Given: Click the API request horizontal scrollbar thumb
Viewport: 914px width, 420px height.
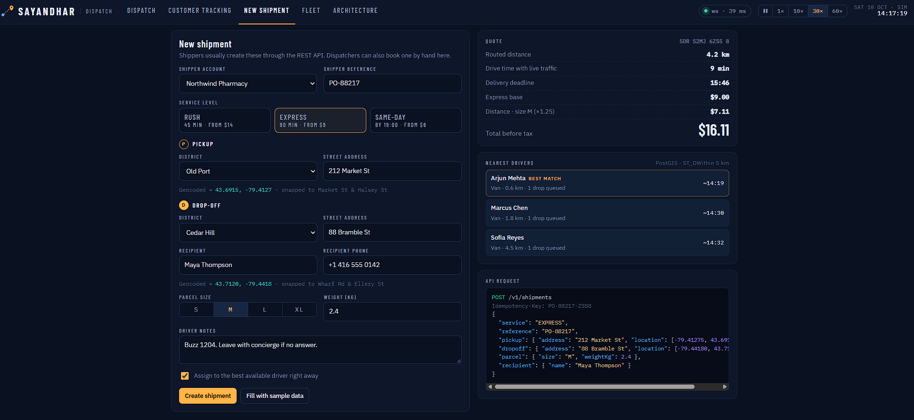Looking at the screenshot, I should click(x=595, y=386).
